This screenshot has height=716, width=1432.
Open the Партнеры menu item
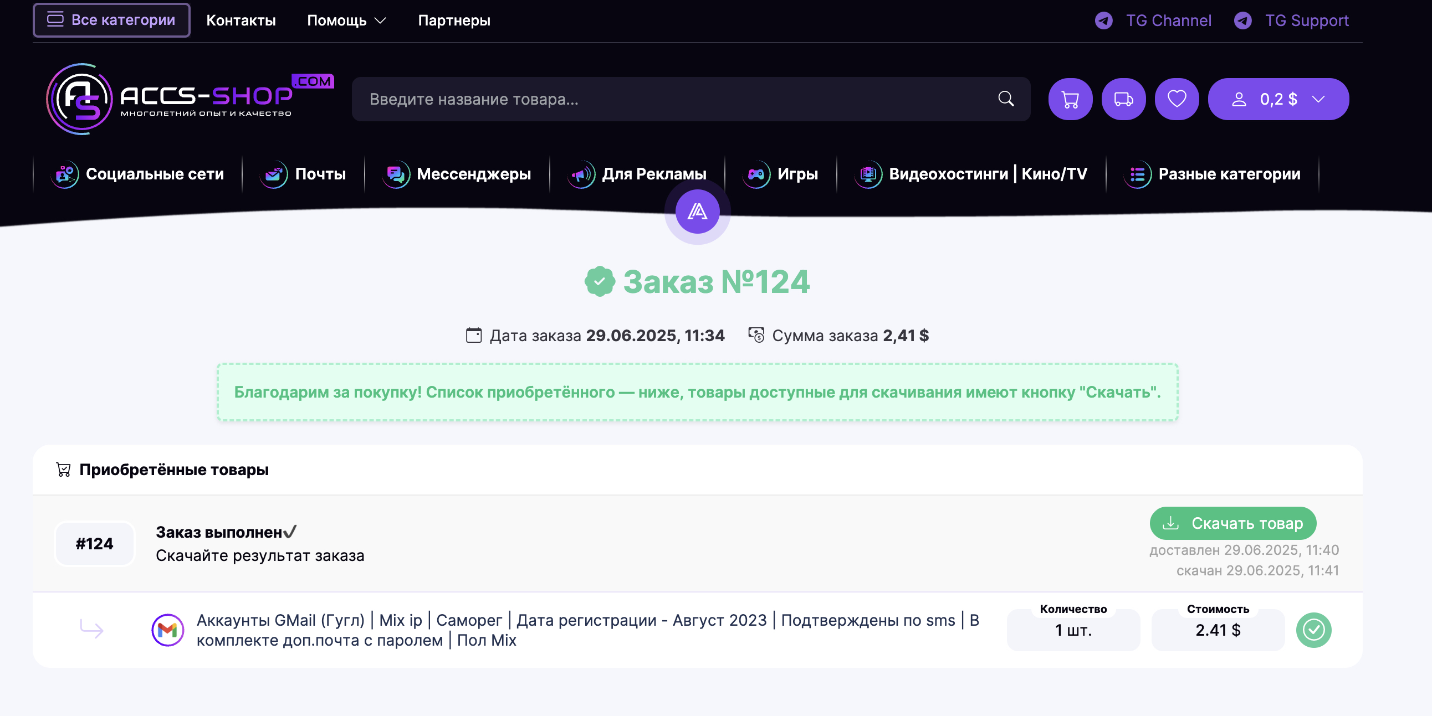pos(454,20)
